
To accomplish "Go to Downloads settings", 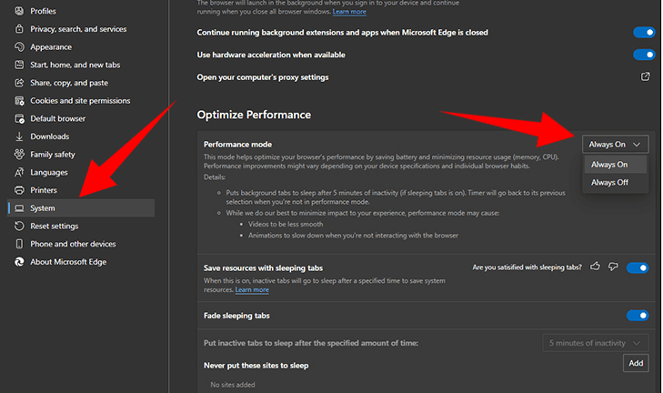I will (81, 136).
